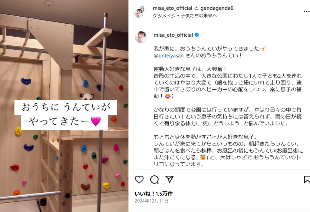Click the pink heart in video overlay
The image size is (310, 212).
96,121
